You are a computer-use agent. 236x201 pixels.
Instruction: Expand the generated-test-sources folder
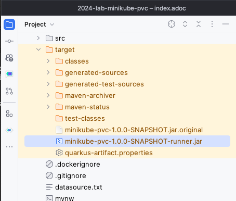[48, 84]
